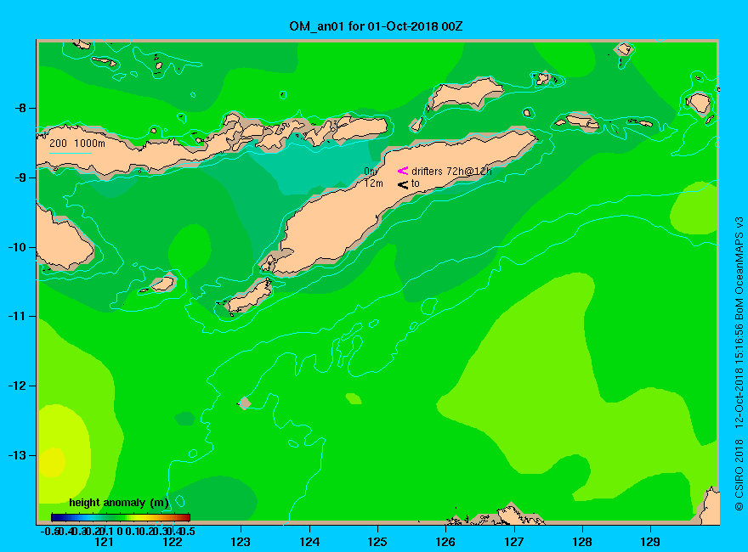Click the '12m' depth label in legend
The width and height of the screenshot is (748, 552).
click(x=373, y=183)
